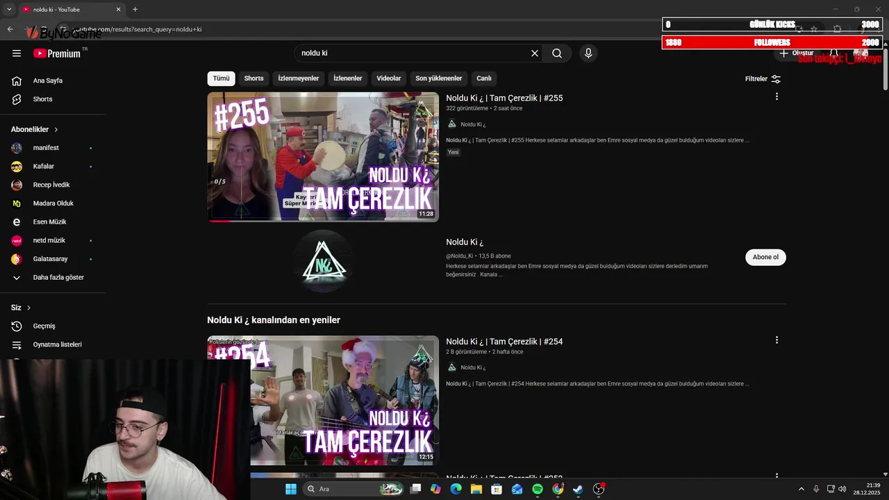Screen dimensions: 889x500
Task: Open Windows Start menu
Action: tap(290, 489)
